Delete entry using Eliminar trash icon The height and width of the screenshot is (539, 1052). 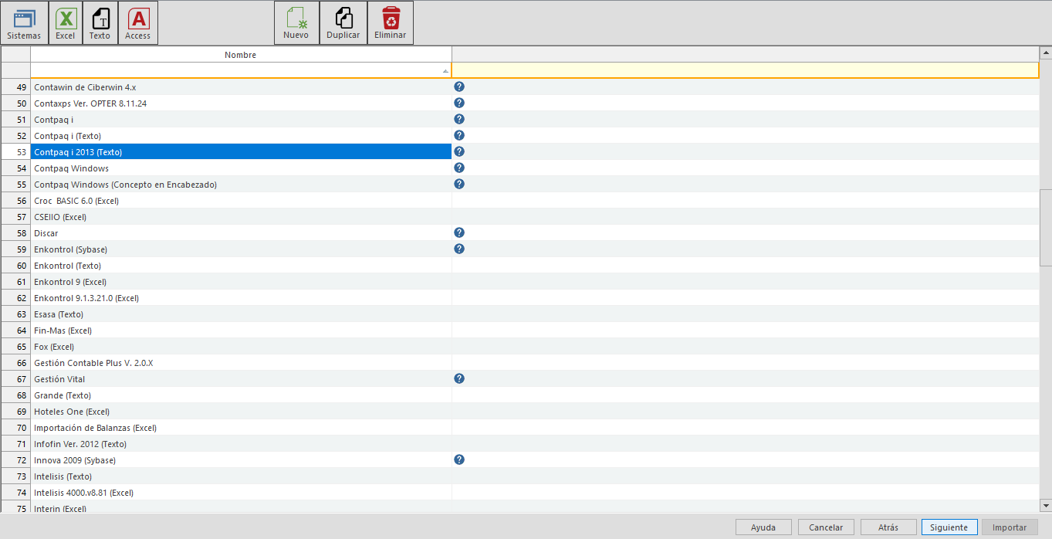(x=390, y=22)
